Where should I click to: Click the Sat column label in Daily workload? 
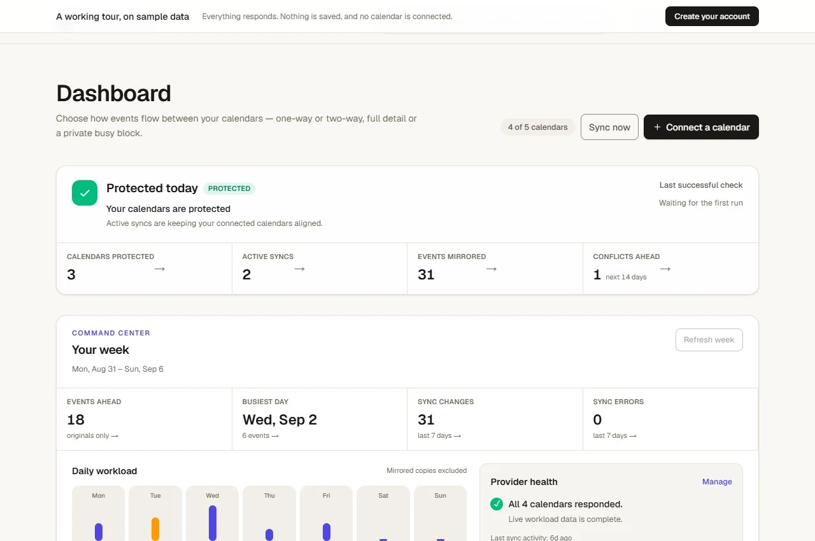coord(383,495)
